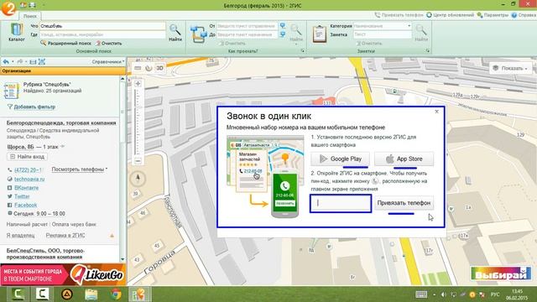The height and width of the screenshot is (302, 537).
Task: Click Привязать телефон in the top toolbar
Action: tap(399, 15)
